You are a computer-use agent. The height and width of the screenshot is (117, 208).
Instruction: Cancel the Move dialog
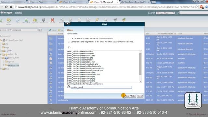pos(140,96)
